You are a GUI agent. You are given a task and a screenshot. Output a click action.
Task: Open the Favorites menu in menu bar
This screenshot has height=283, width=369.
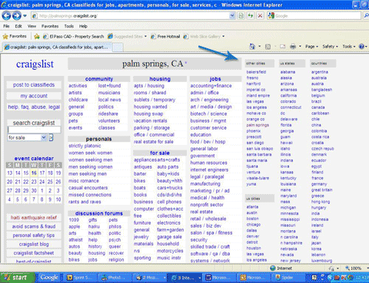tap(50, 26)
